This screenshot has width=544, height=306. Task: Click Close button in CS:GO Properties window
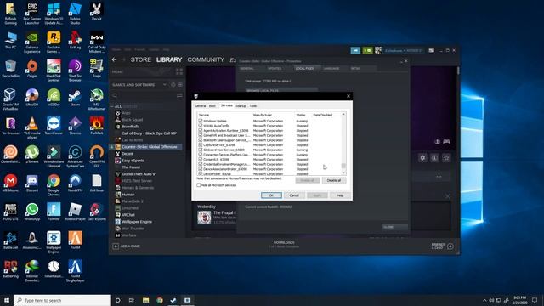click(394, 227)
